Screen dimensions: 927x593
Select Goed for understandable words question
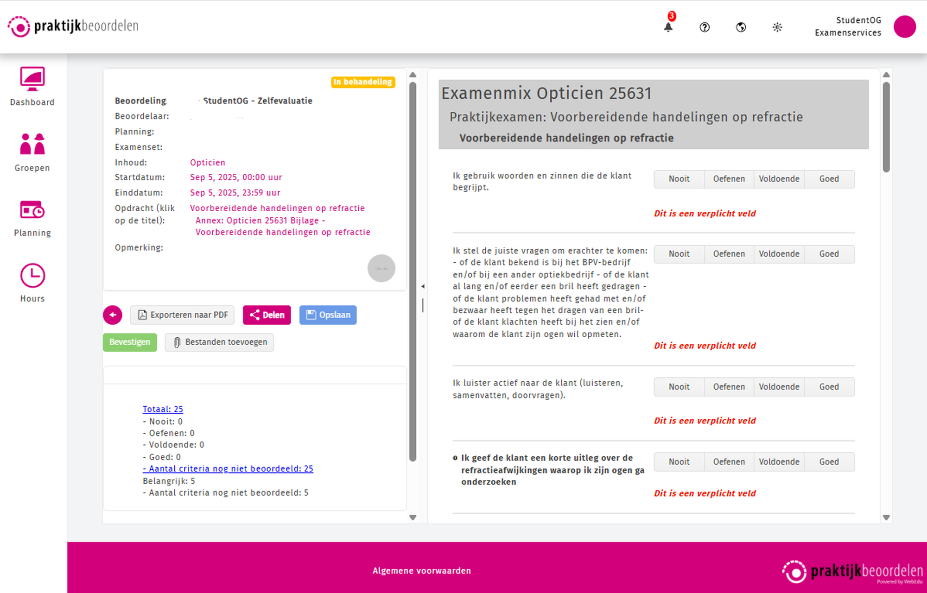[x=829, y=179]
